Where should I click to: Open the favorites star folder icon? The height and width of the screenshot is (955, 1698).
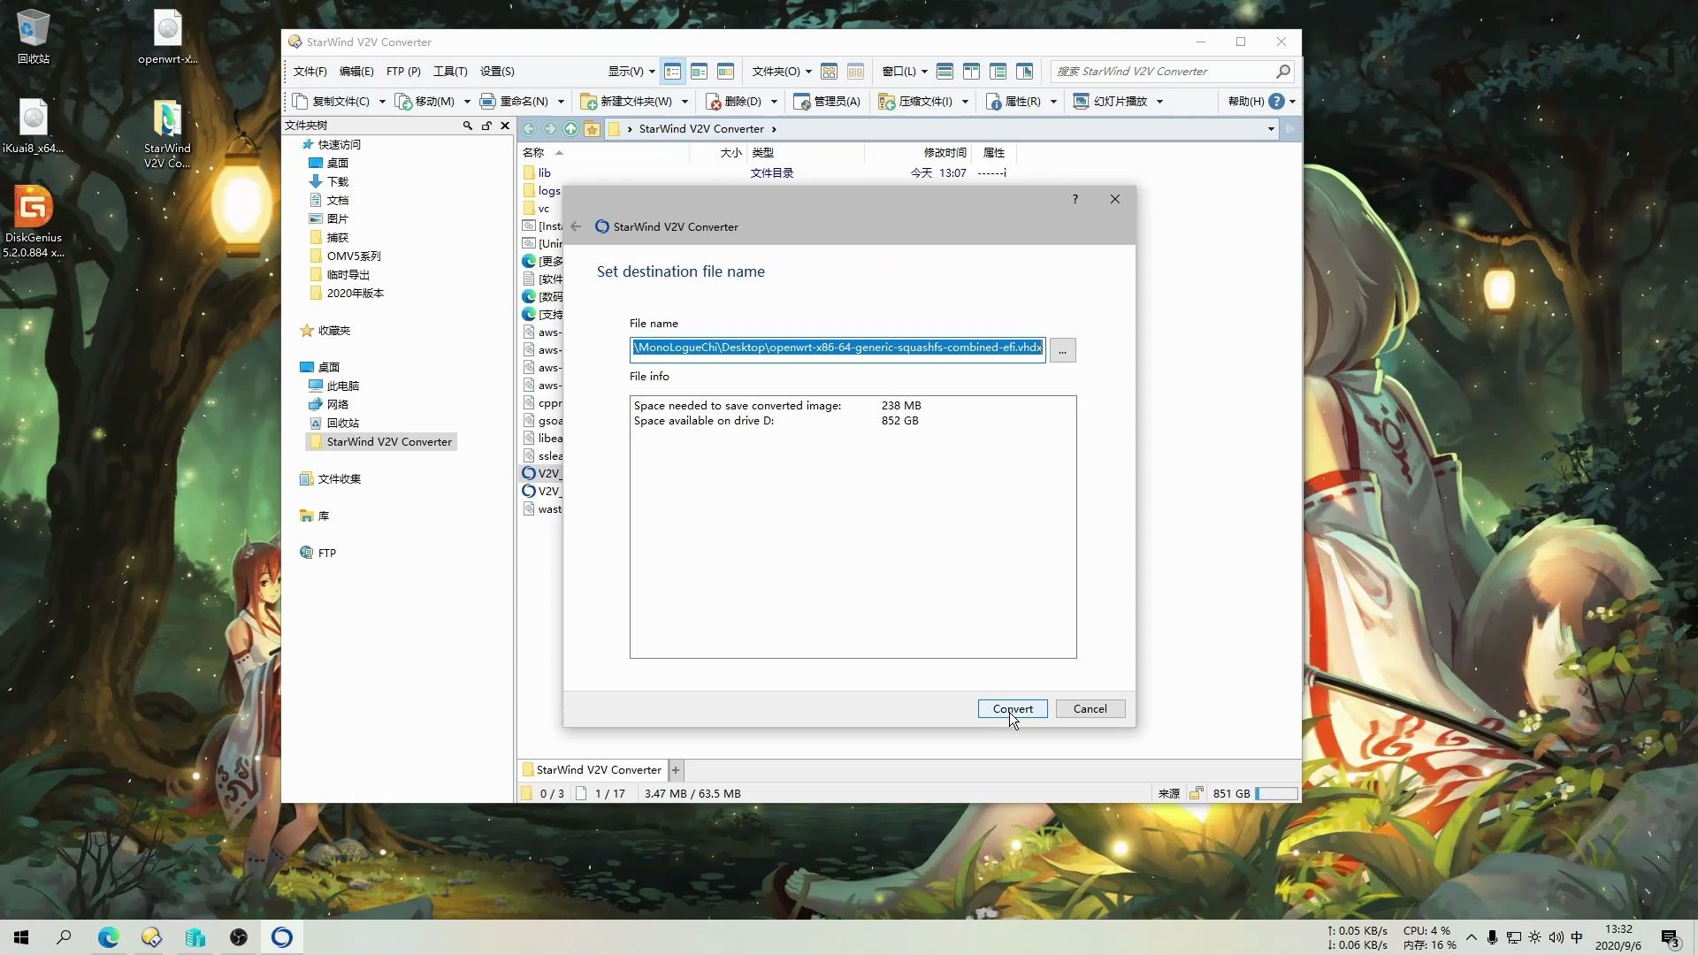[592, 129]
